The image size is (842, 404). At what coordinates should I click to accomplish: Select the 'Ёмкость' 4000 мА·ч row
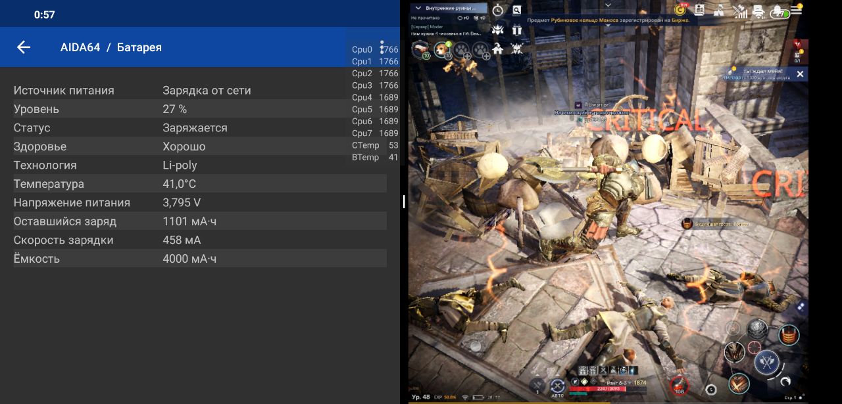[200, 259]
